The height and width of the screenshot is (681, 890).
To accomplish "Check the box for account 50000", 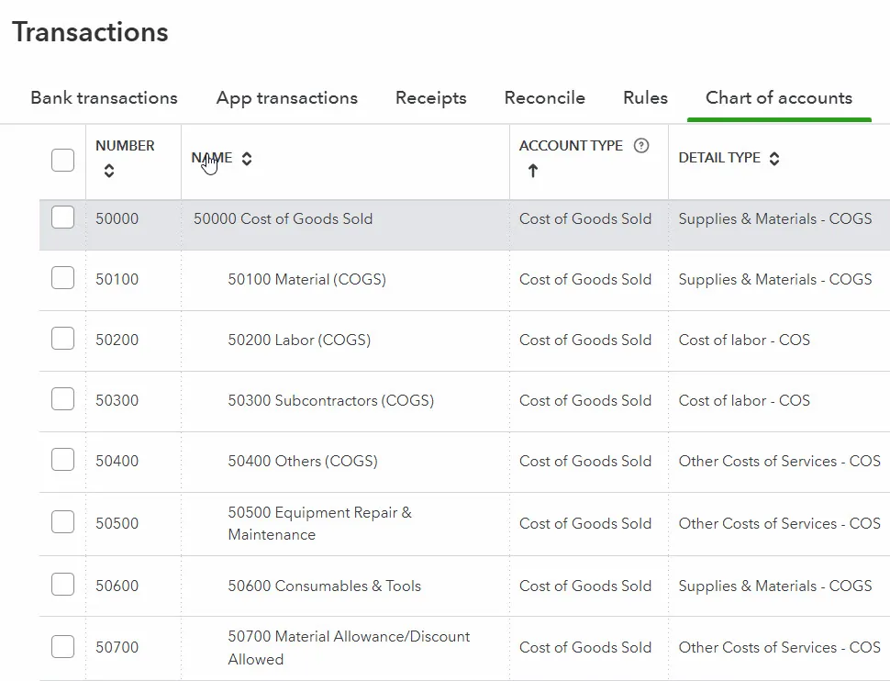I will 62,218.
